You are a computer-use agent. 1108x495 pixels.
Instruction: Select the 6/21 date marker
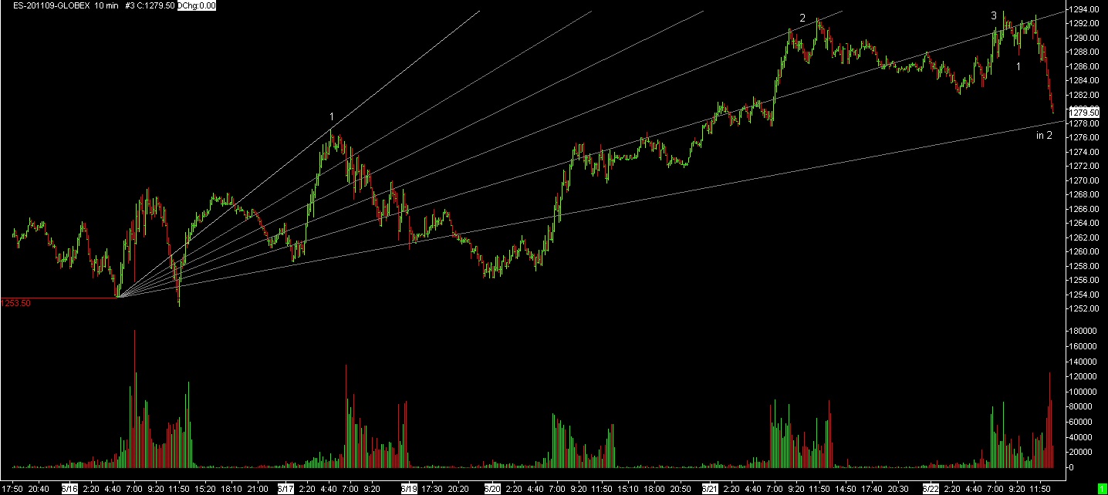pyautogui.click(x=709, y=489)
